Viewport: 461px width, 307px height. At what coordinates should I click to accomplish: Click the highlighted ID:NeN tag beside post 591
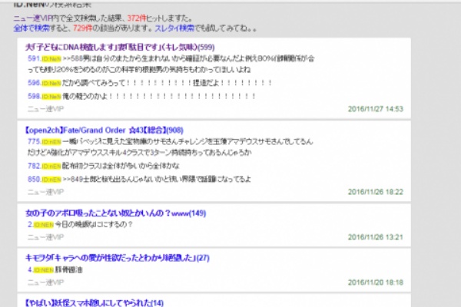click(51, 59)
